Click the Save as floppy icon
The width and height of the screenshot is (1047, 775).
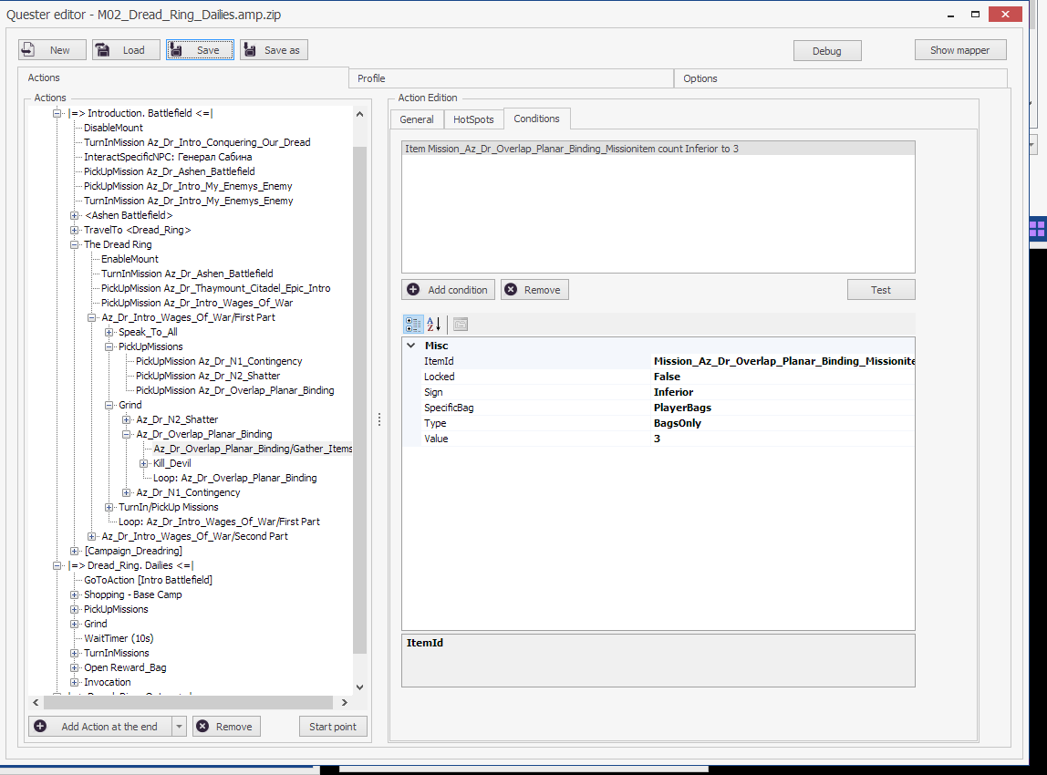pyautogui.click(x=249, y=49)
